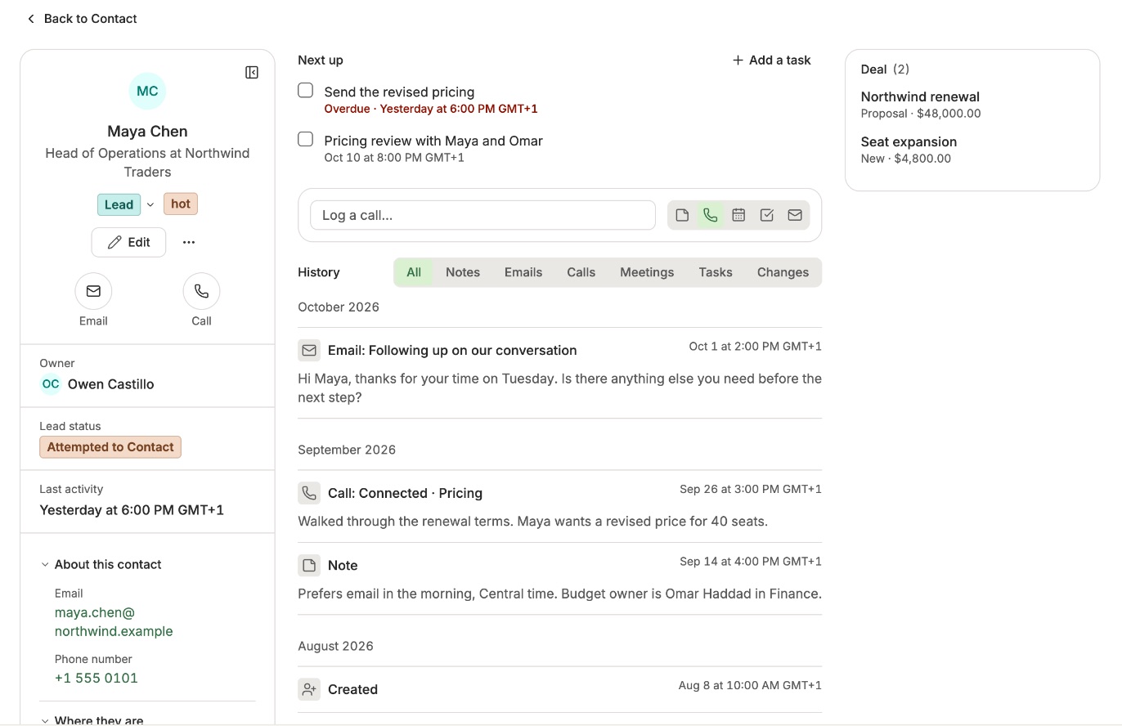Click the hot tag badge

point(181,204)
